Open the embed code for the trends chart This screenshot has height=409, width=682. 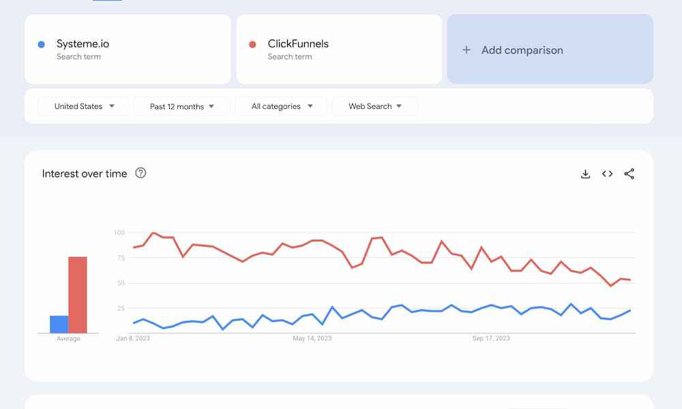coord(607,174)
